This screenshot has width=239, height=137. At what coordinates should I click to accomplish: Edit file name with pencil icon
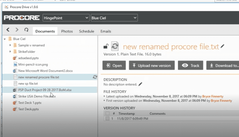coord(222,46)
